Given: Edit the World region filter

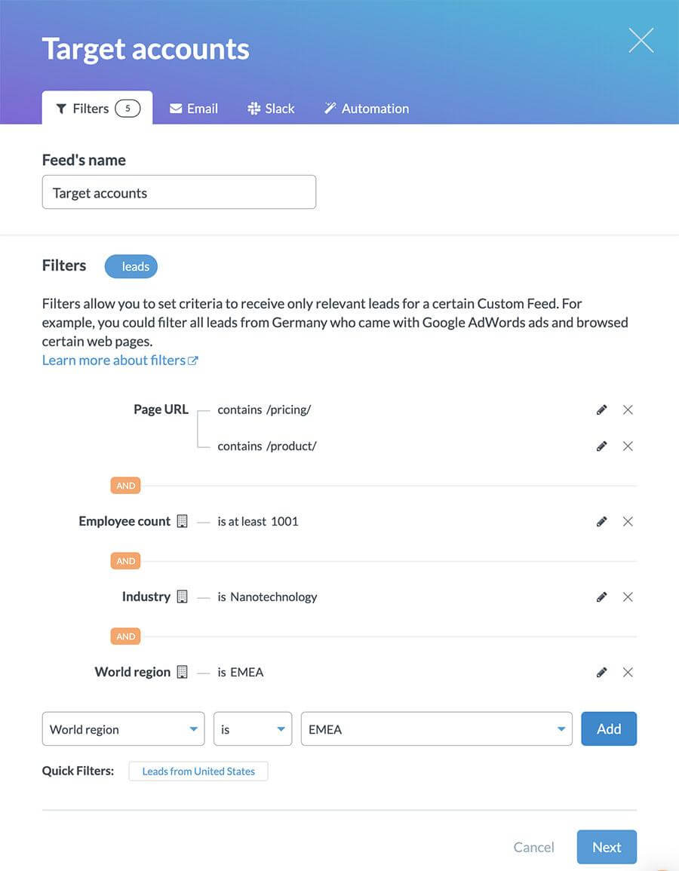Looking at the screenshot, I should point(601,670).
